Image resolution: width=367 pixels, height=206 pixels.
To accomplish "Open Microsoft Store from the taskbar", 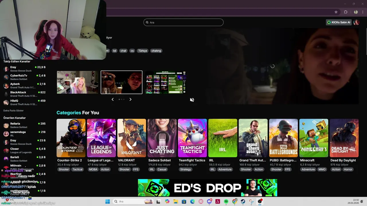I will click(x=184, y=202).
